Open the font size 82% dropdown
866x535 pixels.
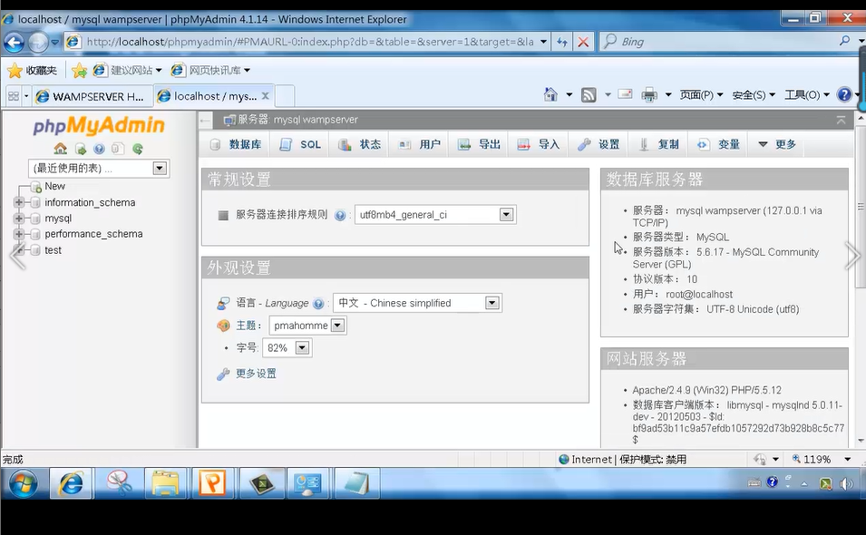click(287, 348)
